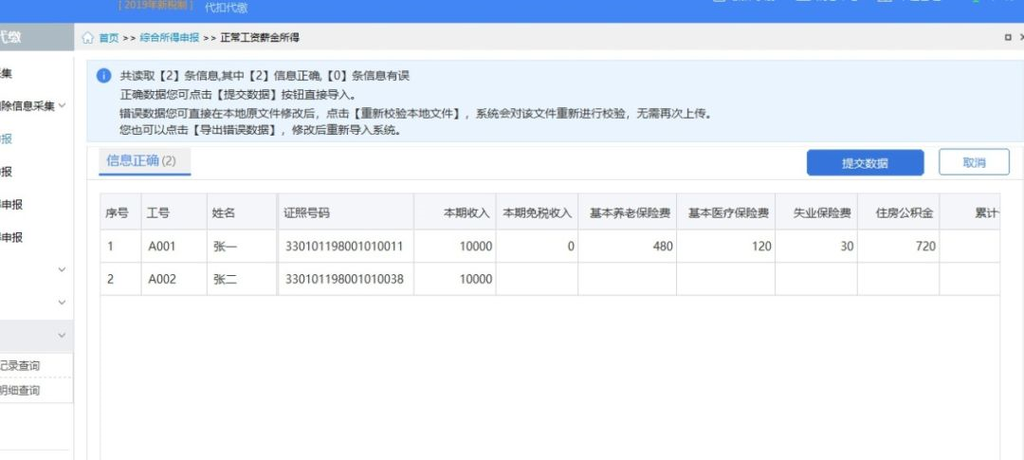Go to 首页 via breadcrumb link
This screenshot has height=460, width=1024.
pos(109,38)
